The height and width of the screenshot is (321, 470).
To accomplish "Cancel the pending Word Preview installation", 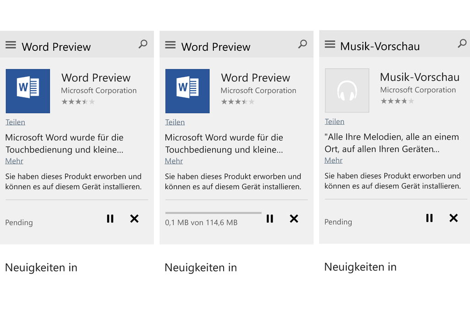I will [134, 218].
